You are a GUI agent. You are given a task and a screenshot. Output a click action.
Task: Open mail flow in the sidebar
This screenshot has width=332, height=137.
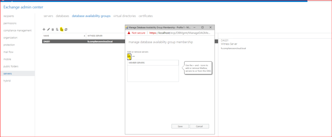[x=8, y=52]
